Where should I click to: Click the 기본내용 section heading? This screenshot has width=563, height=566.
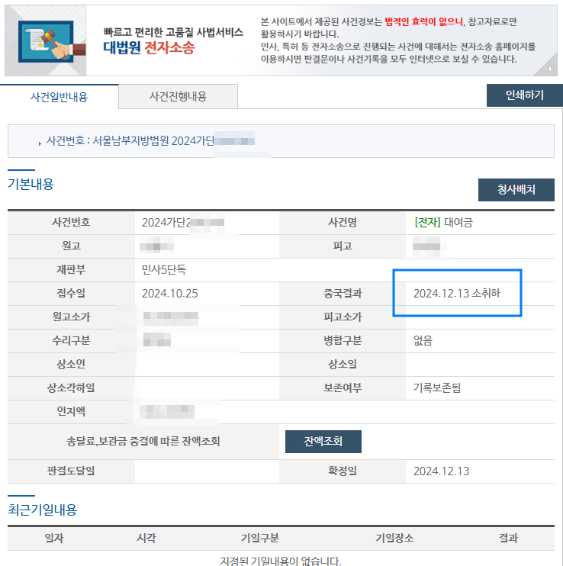pos(31,184)
